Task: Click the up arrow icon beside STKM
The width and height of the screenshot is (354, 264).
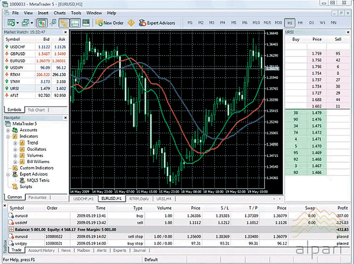Action: [x=7, y=81]
